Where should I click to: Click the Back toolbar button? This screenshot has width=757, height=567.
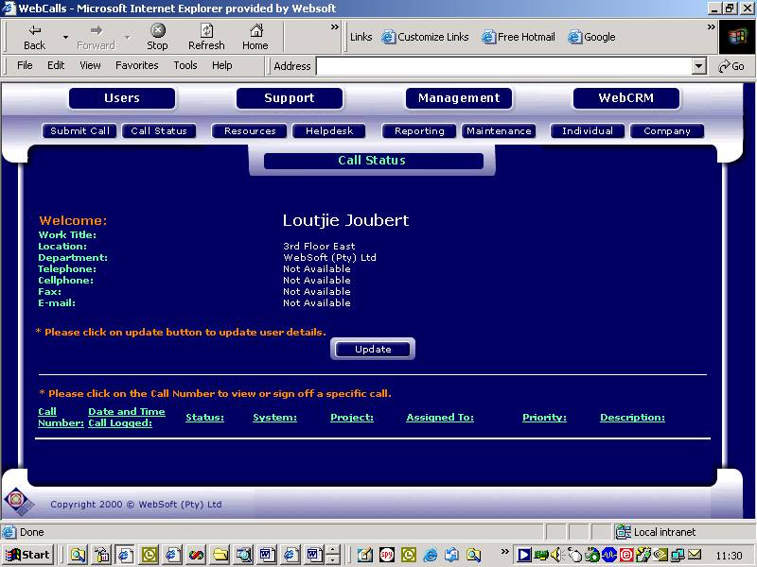[x=34, y=37]
